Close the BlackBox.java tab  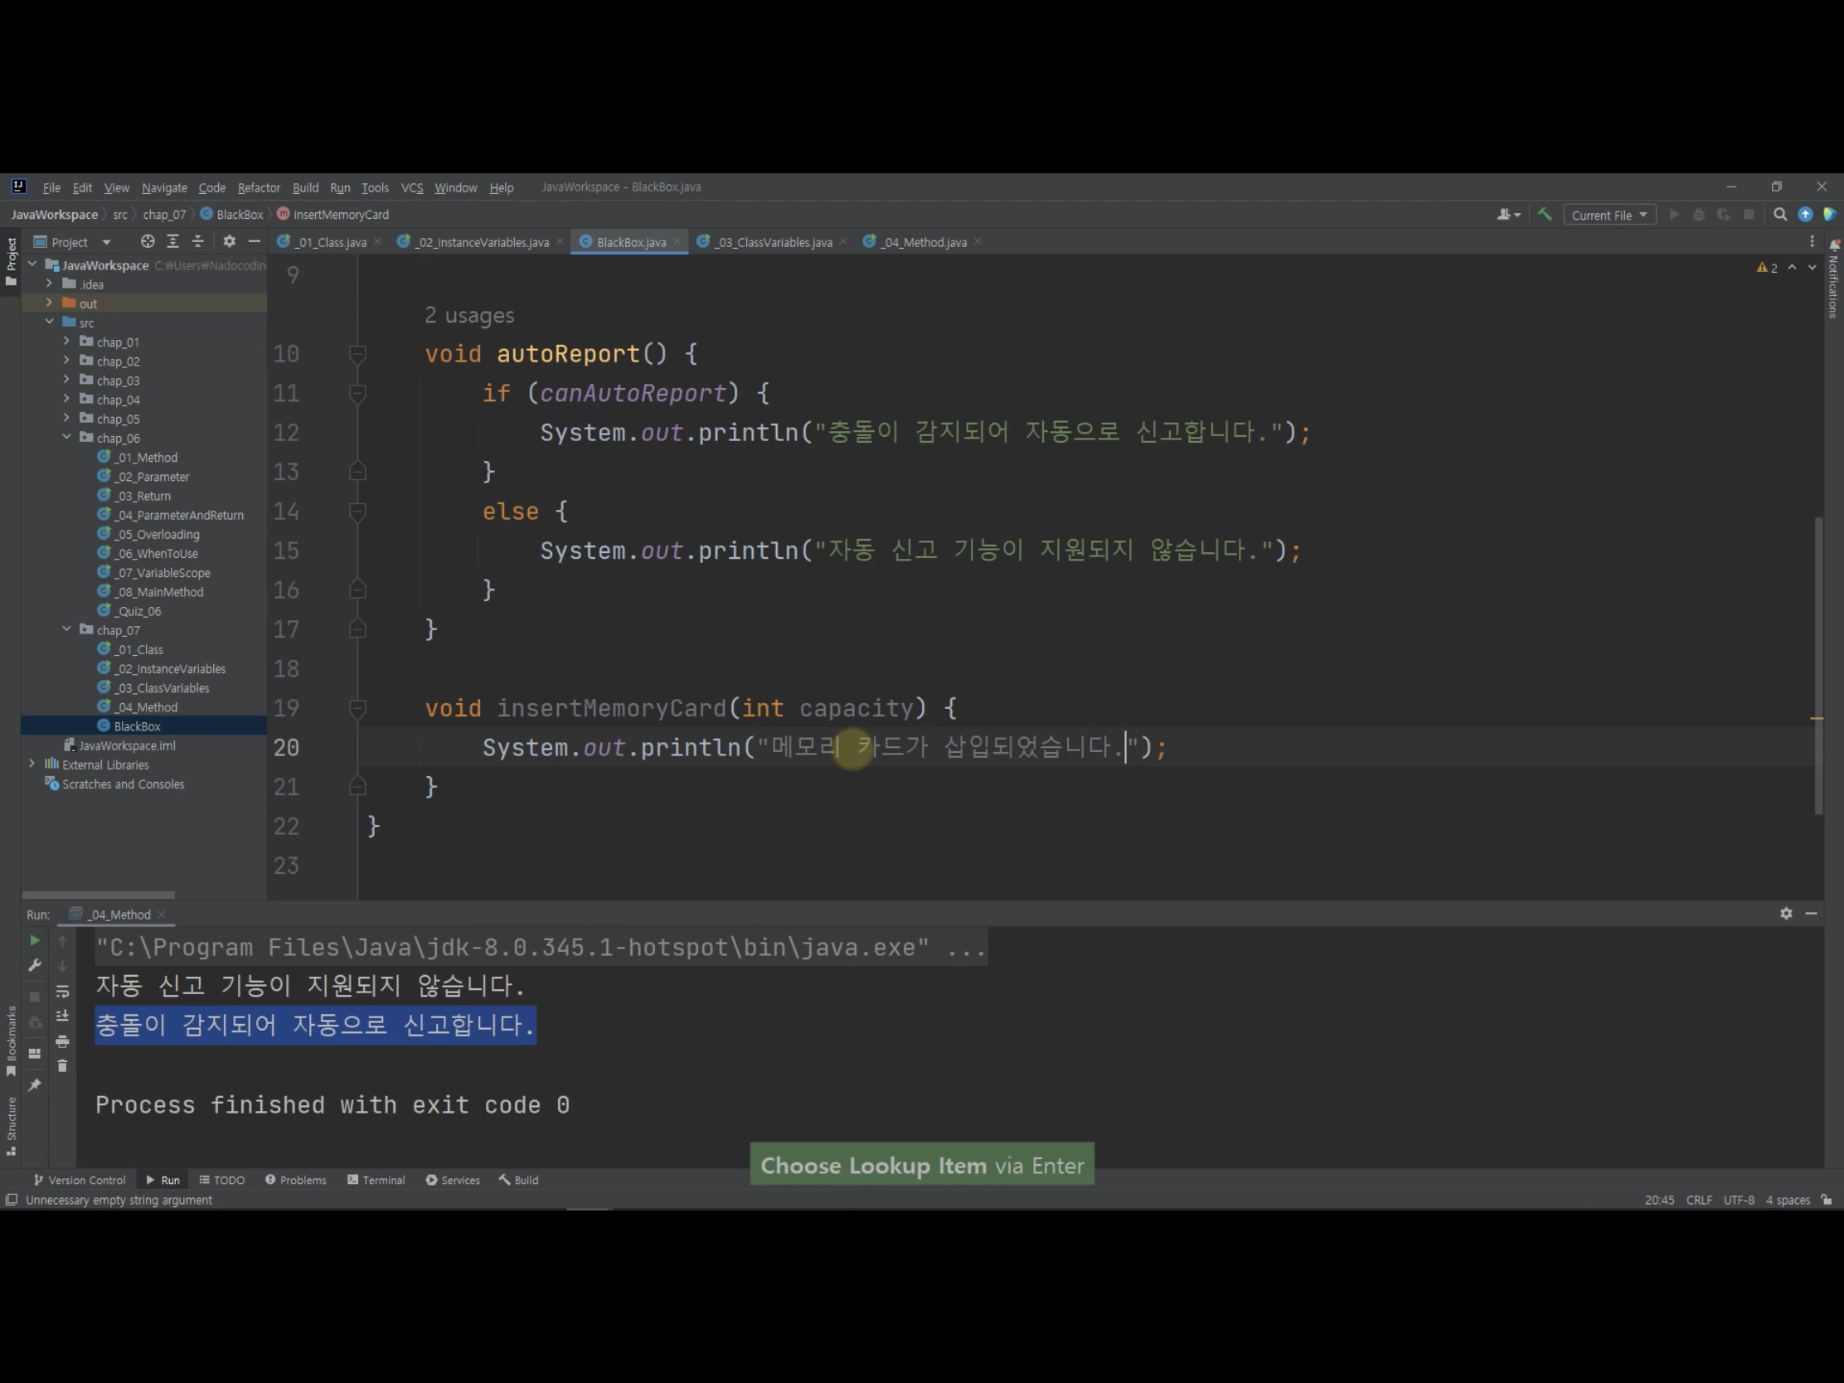pyautogui.click(x=677, y=242)
